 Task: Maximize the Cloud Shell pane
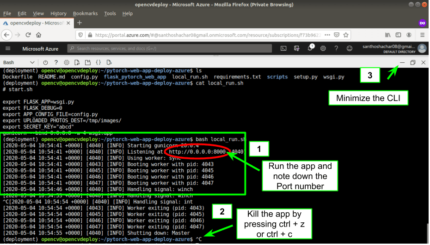[413, 62]
